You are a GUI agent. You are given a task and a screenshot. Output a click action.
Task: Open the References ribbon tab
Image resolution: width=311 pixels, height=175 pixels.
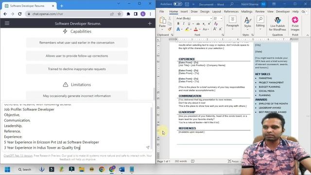(x=231, y=12)
